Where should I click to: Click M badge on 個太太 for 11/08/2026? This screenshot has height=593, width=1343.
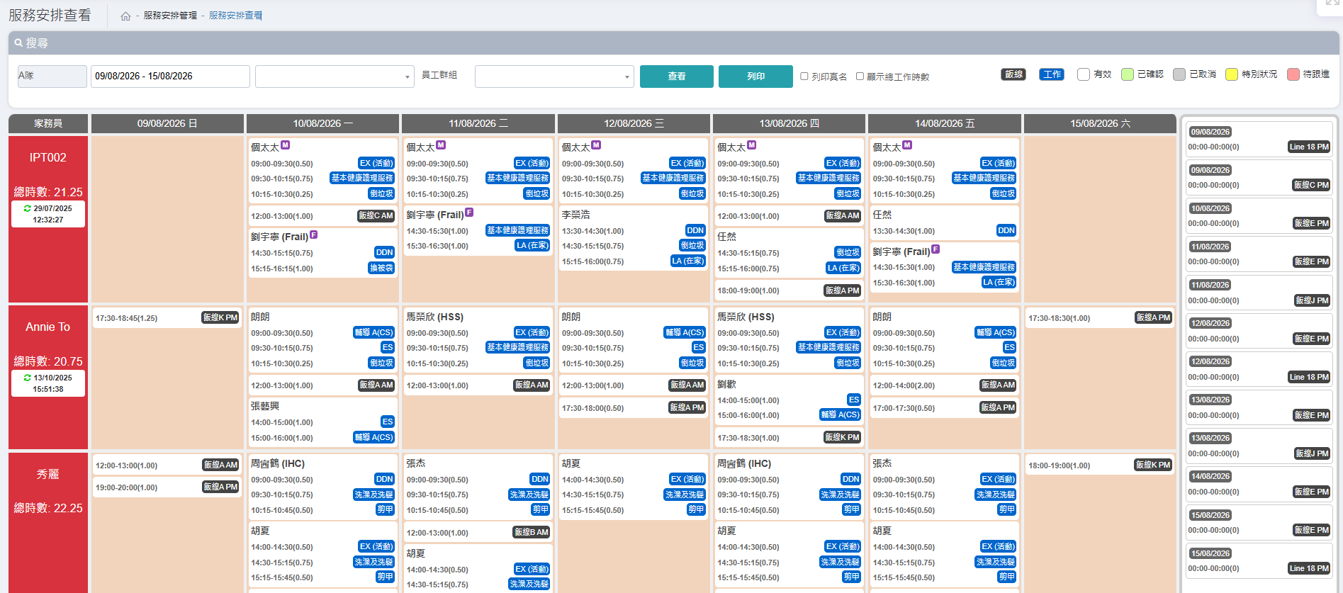point(441,145)
